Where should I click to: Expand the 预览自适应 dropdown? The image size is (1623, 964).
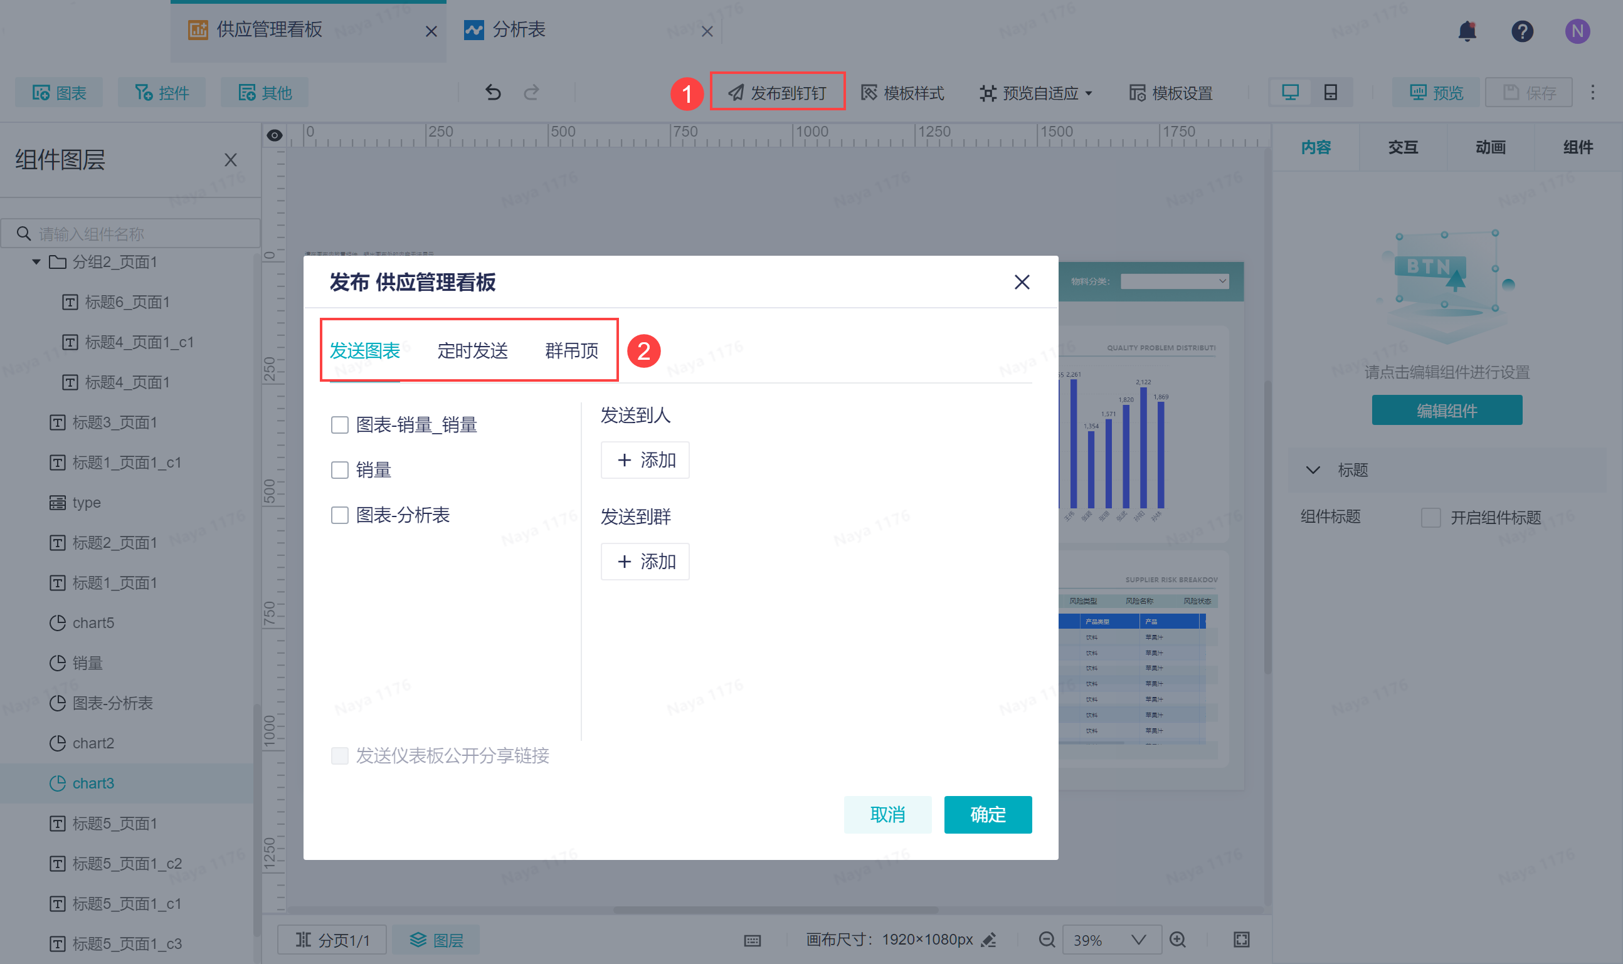(1036, 93)
